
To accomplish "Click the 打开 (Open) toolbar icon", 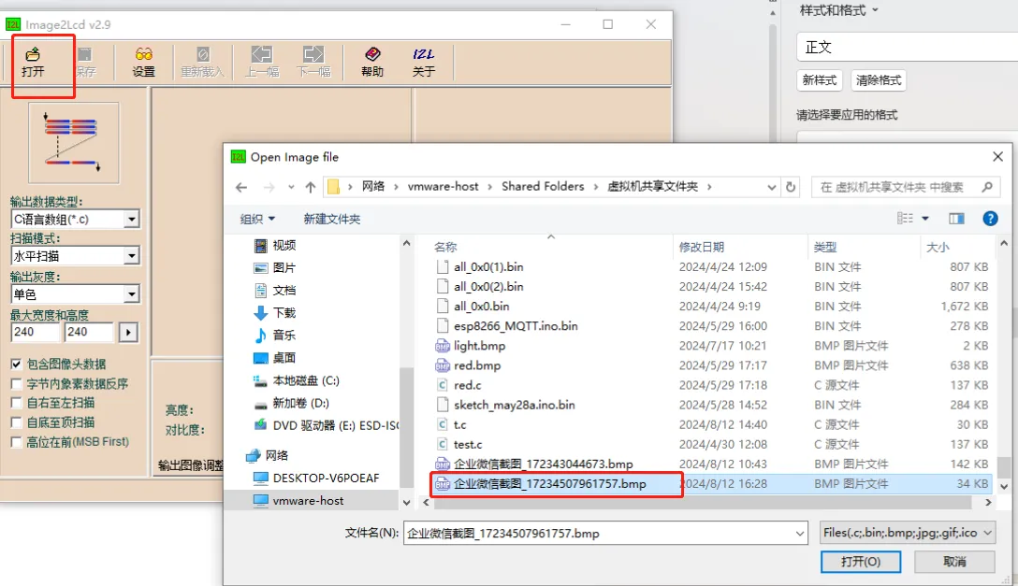I will [34, 62].
